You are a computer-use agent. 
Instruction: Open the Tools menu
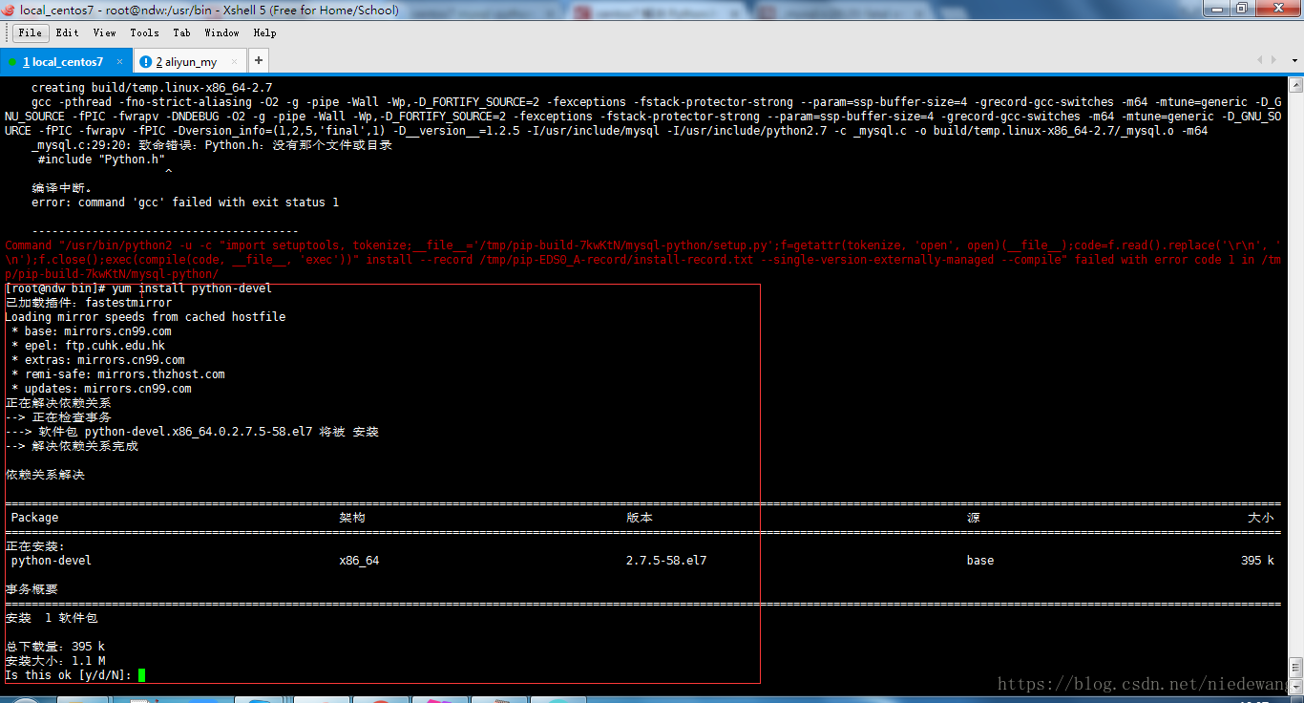145,32
